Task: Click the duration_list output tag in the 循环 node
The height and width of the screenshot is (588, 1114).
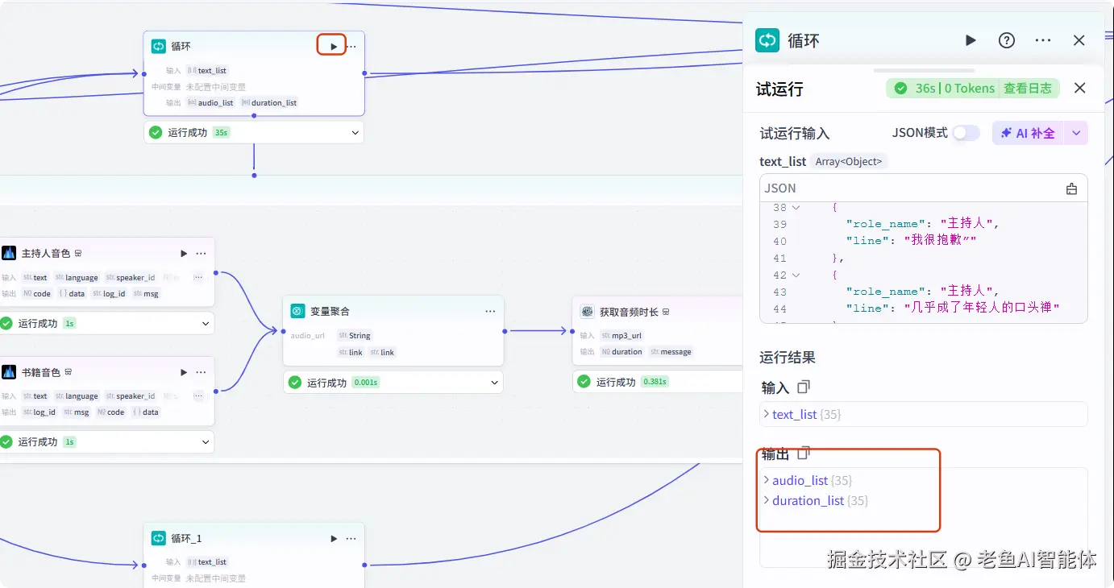Action: 269,102
